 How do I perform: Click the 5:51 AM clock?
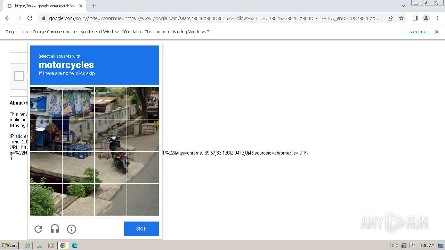click(427, 245)
